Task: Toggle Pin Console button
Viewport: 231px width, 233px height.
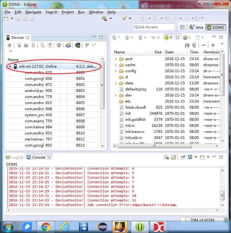Action: click(183, 157)
